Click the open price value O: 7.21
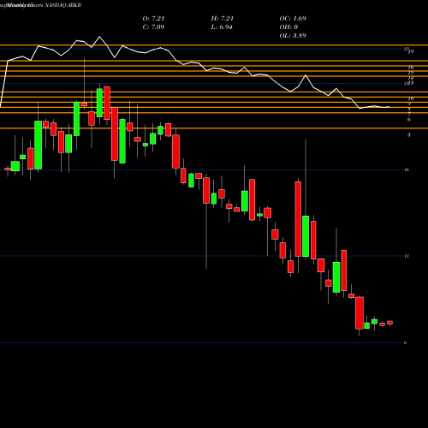 click(x=153, y=19)
